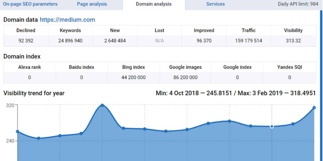Open the https://medium.com link

point(68,20)
